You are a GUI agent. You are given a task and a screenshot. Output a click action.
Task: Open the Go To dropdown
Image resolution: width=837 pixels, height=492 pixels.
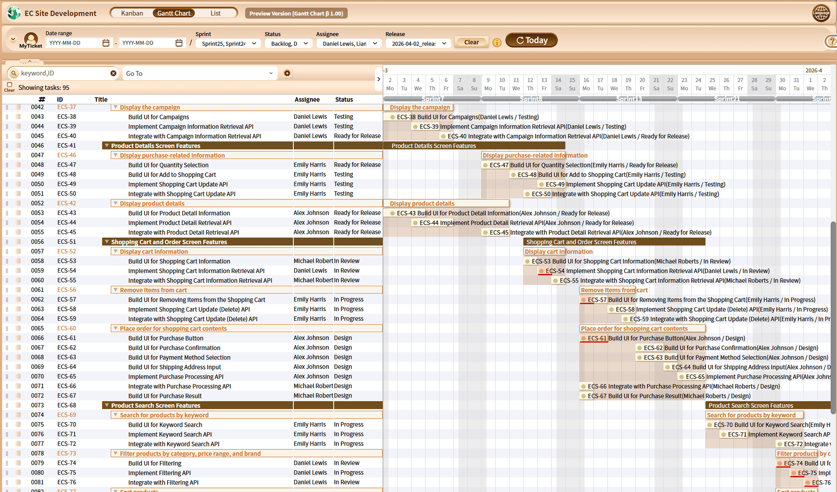[x=199, y=73]
